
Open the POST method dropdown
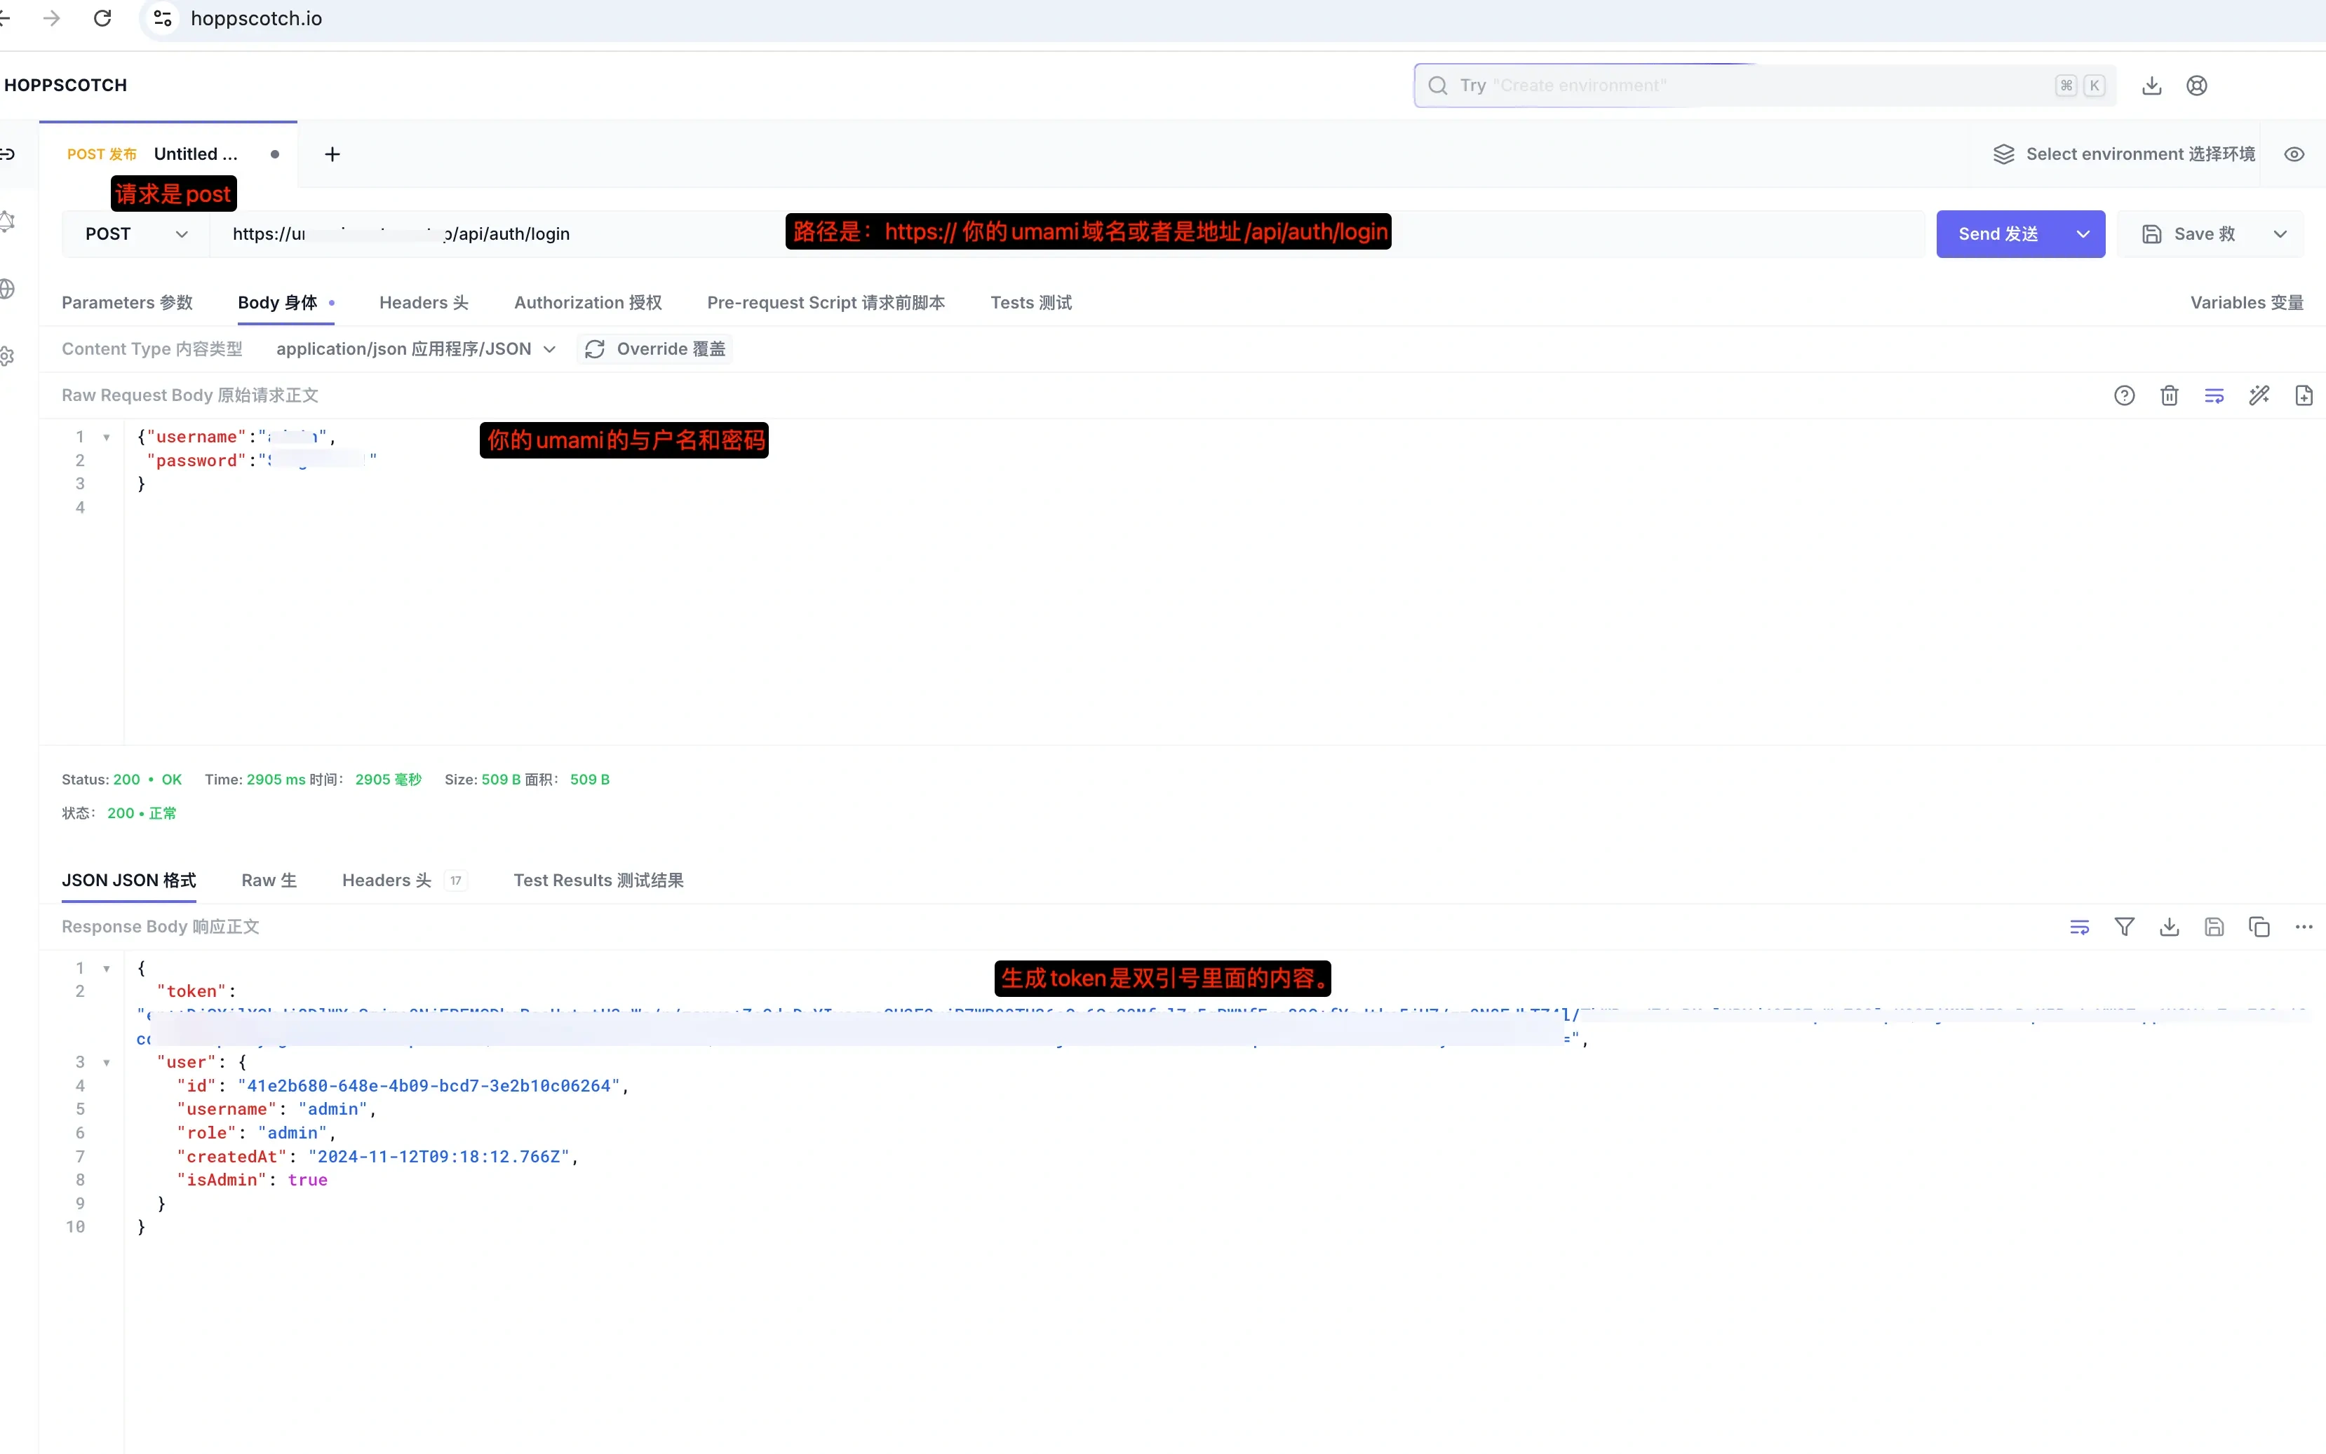tap(135, 233)
